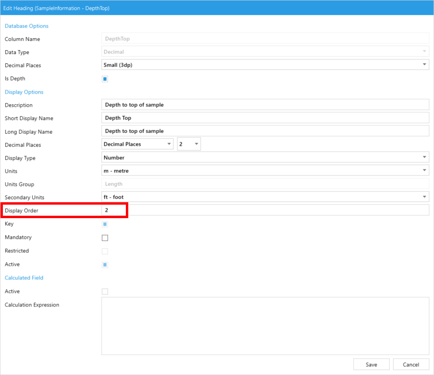The height and width of the screenshot is (375, 434).
Task: Open the Database Decimal Places dropdown showing Small (3dp)
Action: click(x=265, y=65)
